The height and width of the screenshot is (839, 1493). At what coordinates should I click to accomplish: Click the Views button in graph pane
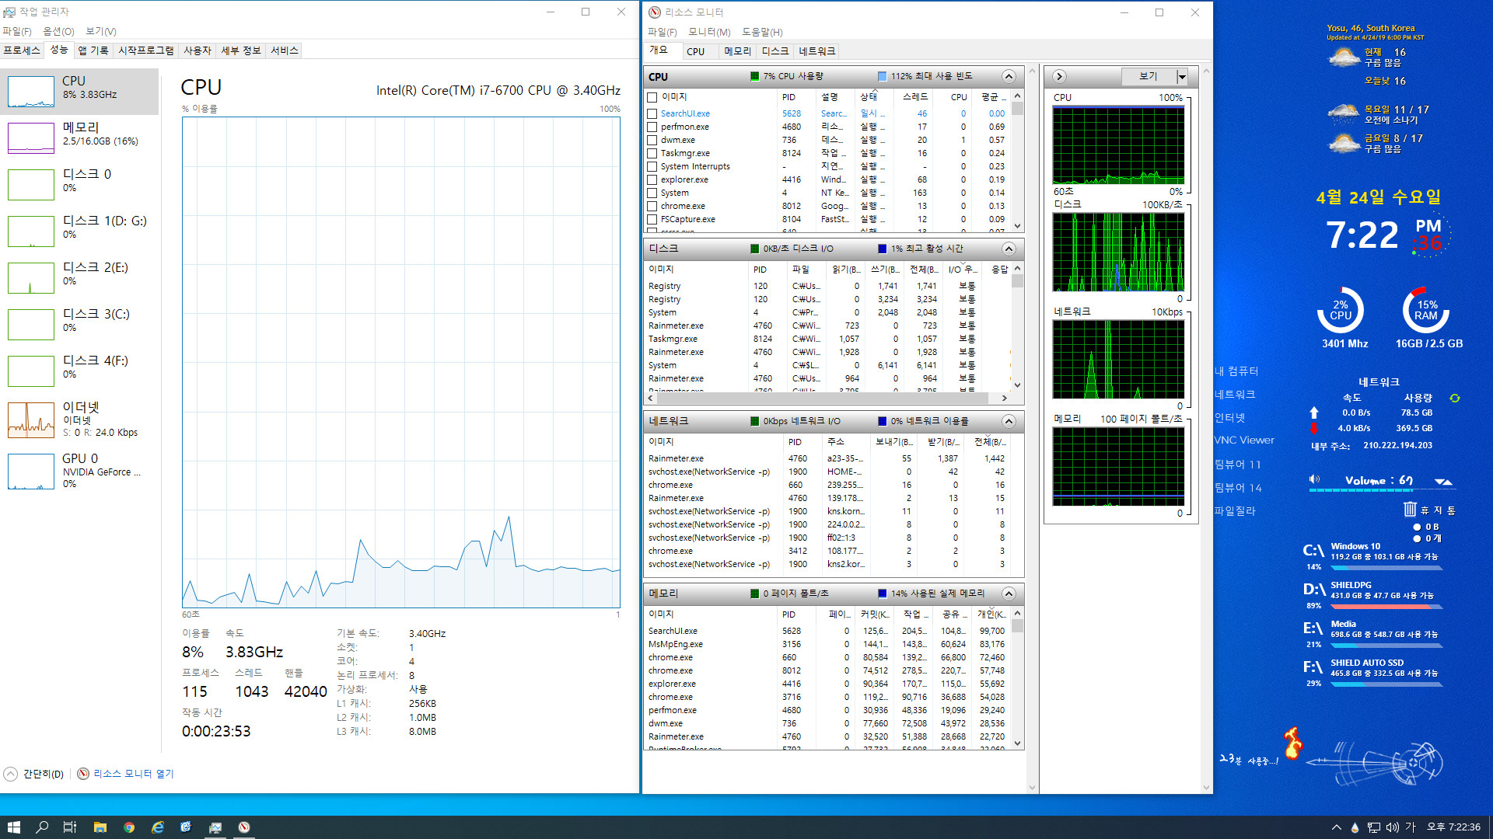[1149, 76]
